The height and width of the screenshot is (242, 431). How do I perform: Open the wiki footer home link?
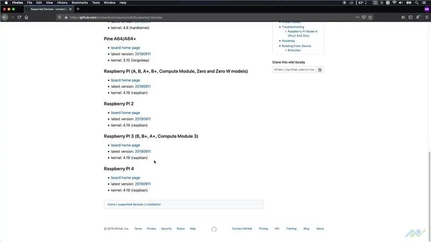click(112, 204)
